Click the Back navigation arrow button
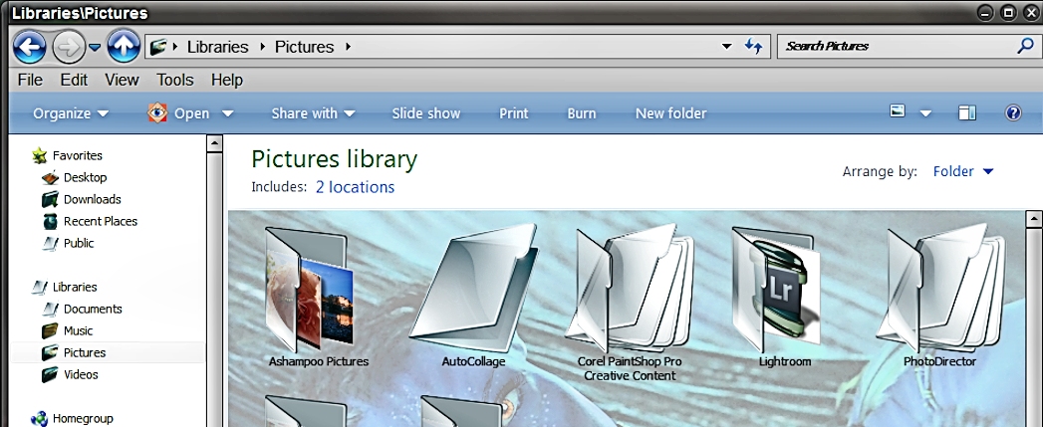The width and height of the screenshot is (1043, 427). pos(29,46)
